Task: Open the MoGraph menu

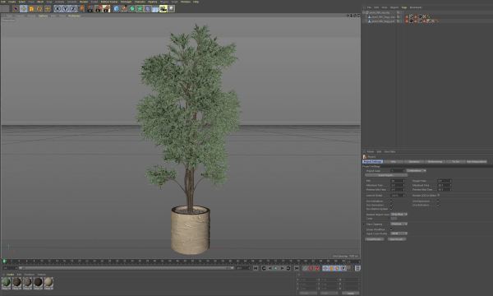Action: coord(126,2)
